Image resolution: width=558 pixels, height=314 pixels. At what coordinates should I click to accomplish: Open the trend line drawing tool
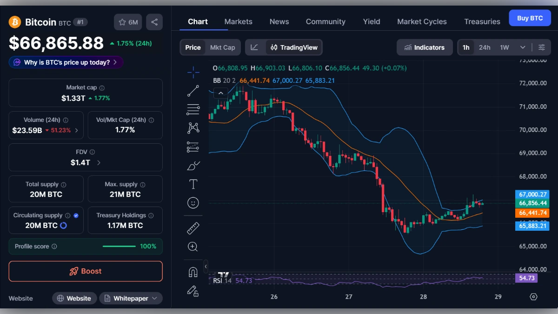[193, 91]
